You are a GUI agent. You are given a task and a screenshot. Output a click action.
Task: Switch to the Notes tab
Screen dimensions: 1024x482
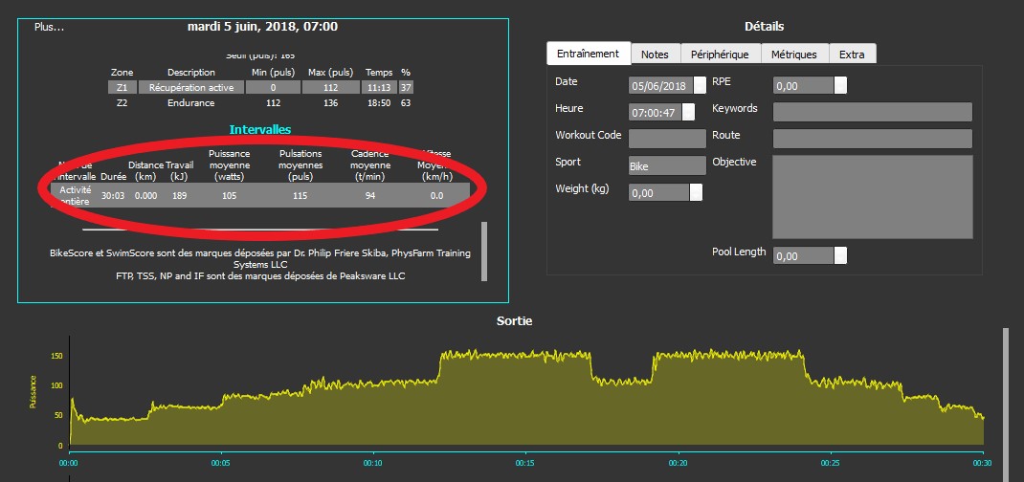655,55
